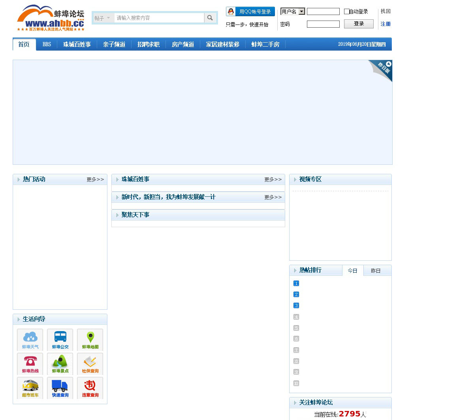Click 用QQ帐号登录 button
The height and width of the screenshot is (420, 474).
(x=250, y=11)
